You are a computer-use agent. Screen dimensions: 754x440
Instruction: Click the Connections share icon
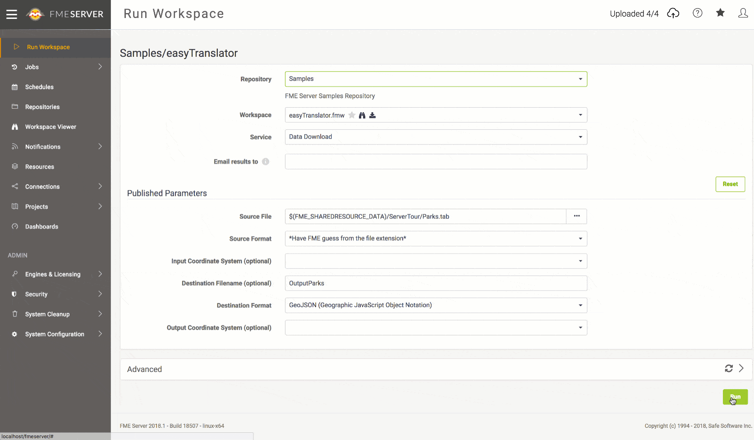[14, 186]
